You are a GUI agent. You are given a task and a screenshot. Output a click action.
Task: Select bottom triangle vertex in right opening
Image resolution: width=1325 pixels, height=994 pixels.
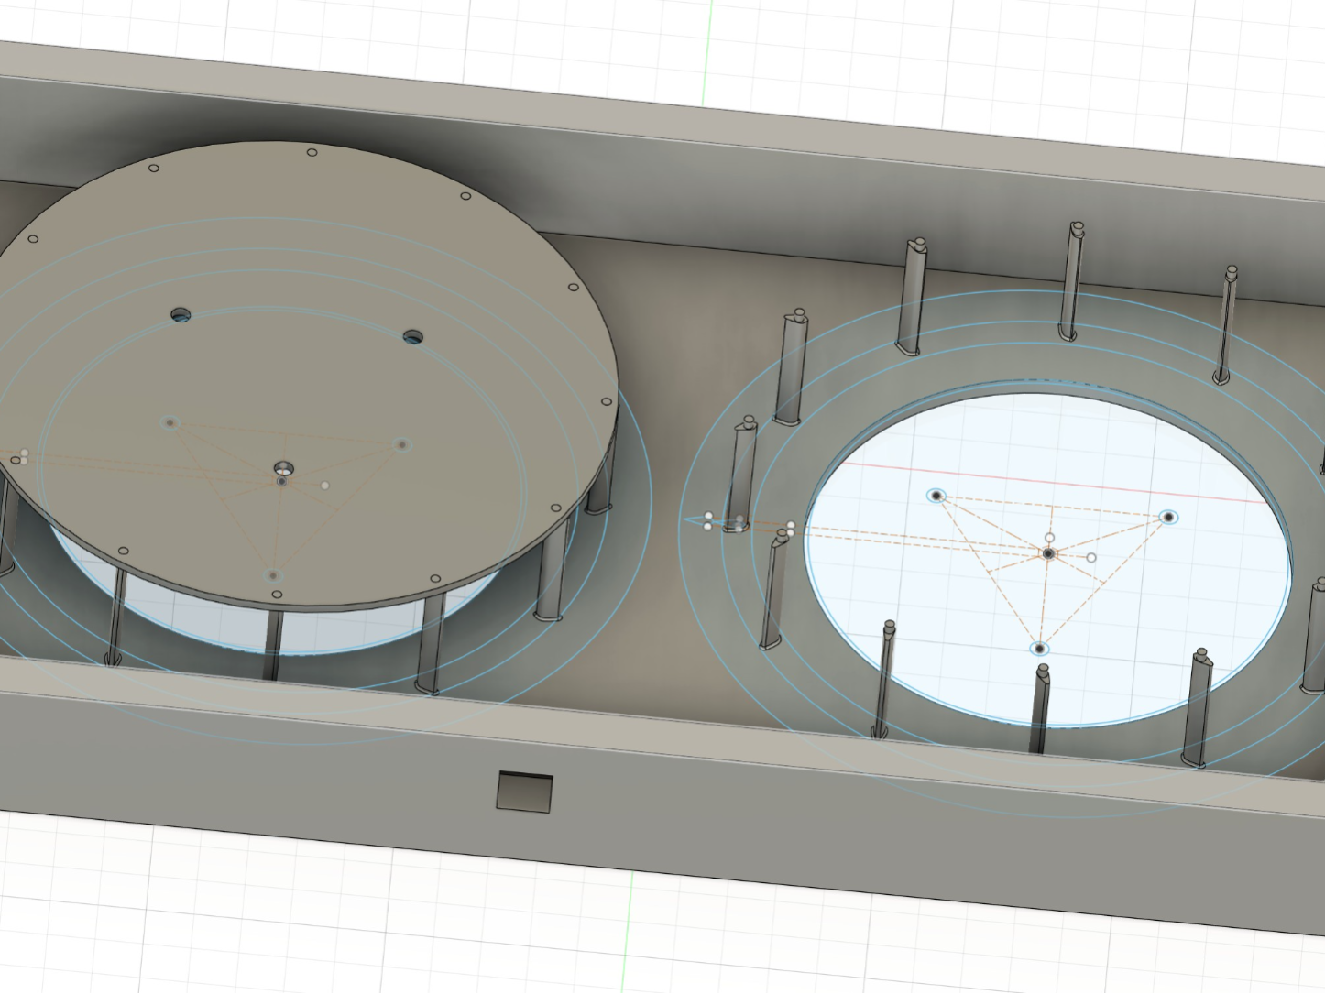[x=1039, y=649]
